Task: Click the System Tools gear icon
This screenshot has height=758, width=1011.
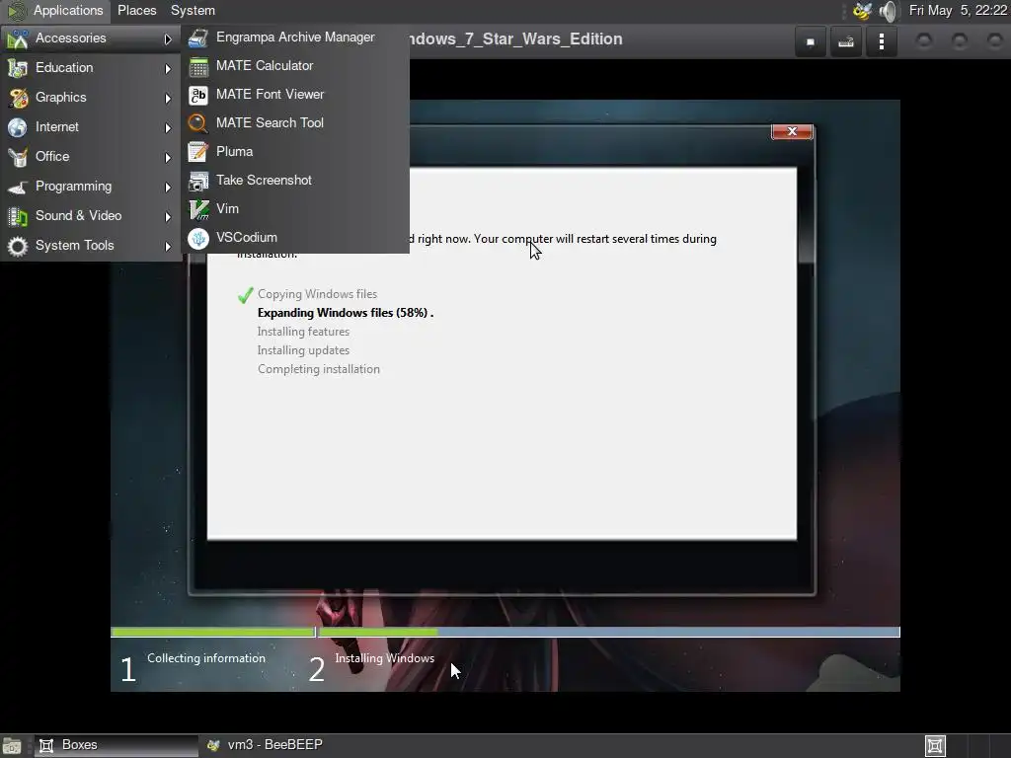Action: click(18, 246)
